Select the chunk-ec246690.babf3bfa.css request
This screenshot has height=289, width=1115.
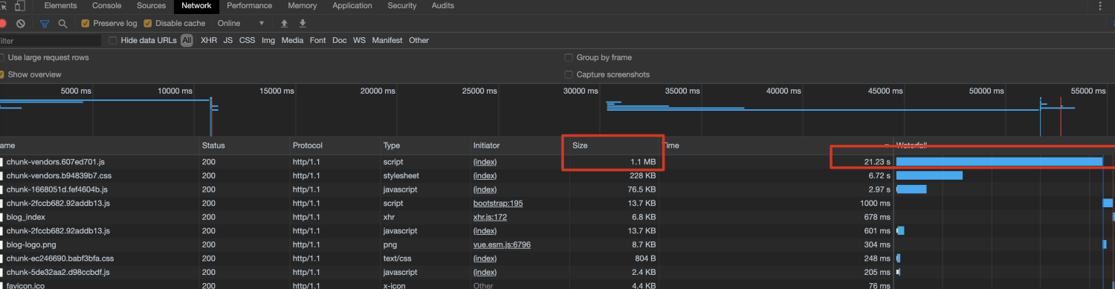(x=60, y=259)
